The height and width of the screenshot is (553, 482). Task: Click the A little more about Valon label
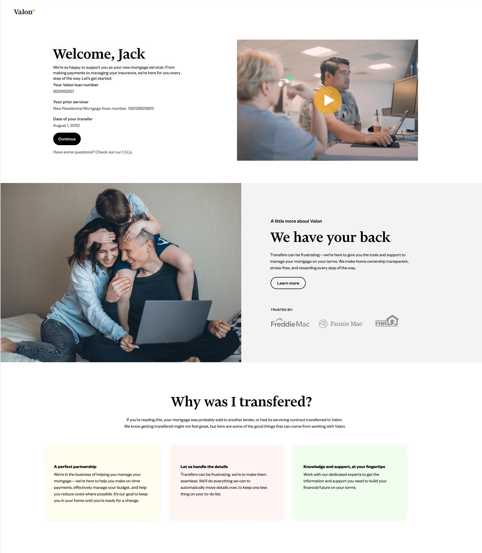pos(296,221)
